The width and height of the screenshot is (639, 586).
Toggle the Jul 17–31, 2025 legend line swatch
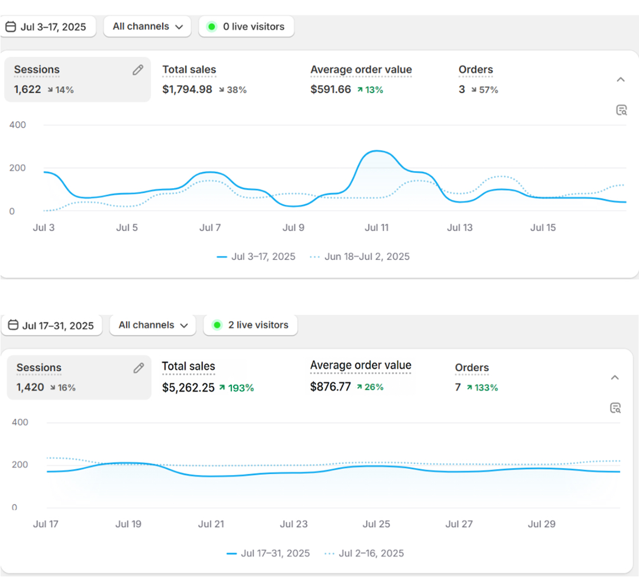click(x=231, y=553)
